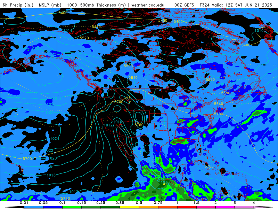278x209 pixels.
Task: Click the '0.01' legend value
Action: (x=24, y=203)
